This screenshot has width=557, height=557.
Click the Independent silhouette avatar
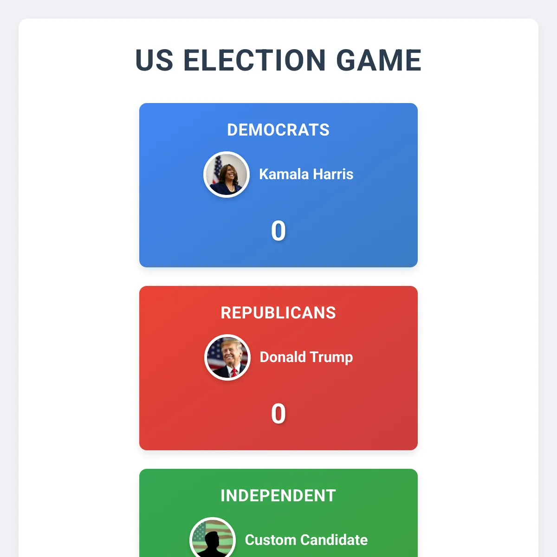(x=213, y=539)
